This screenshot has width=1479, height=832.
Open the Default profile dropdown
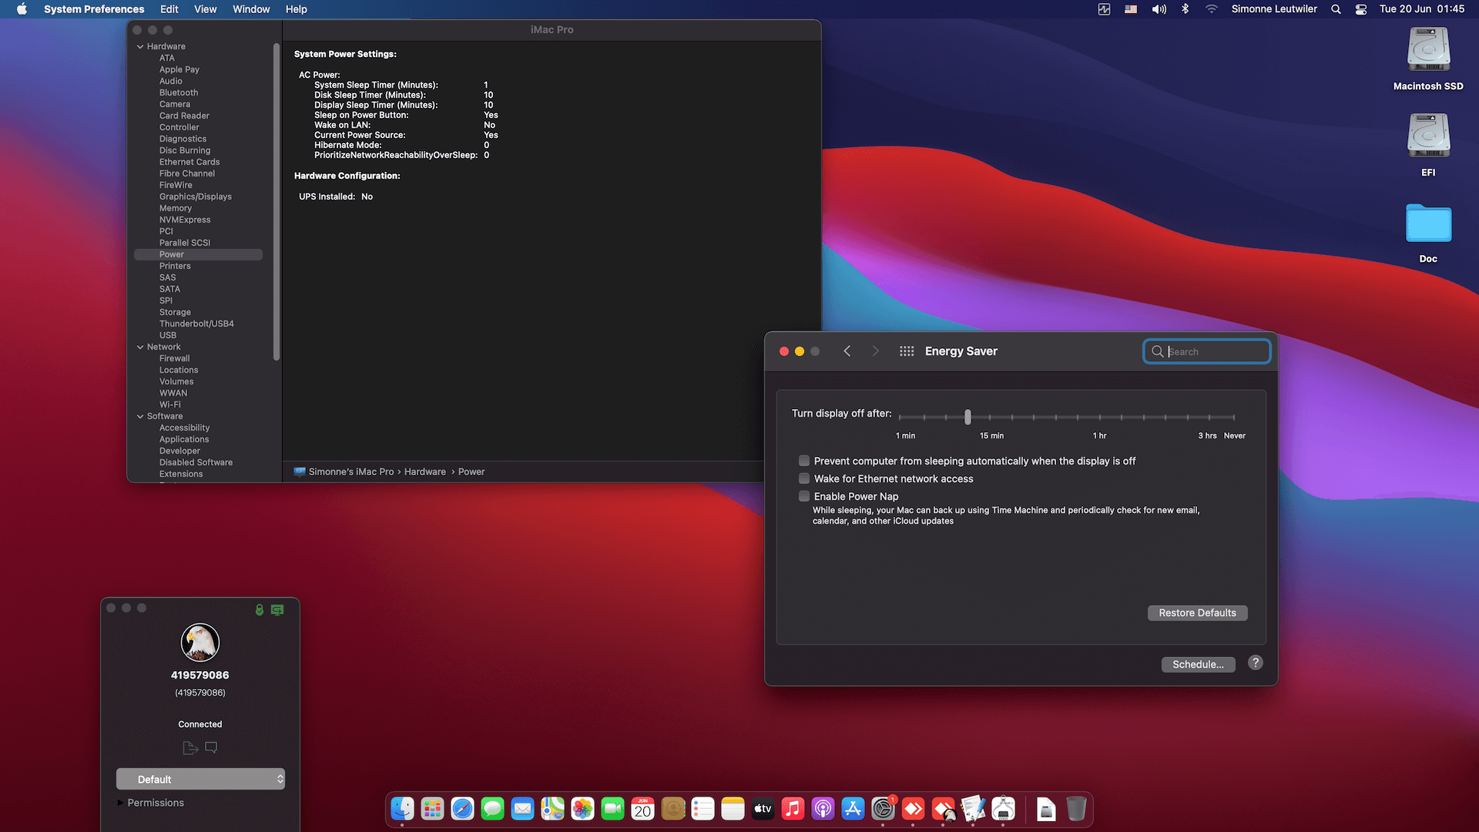200,779
